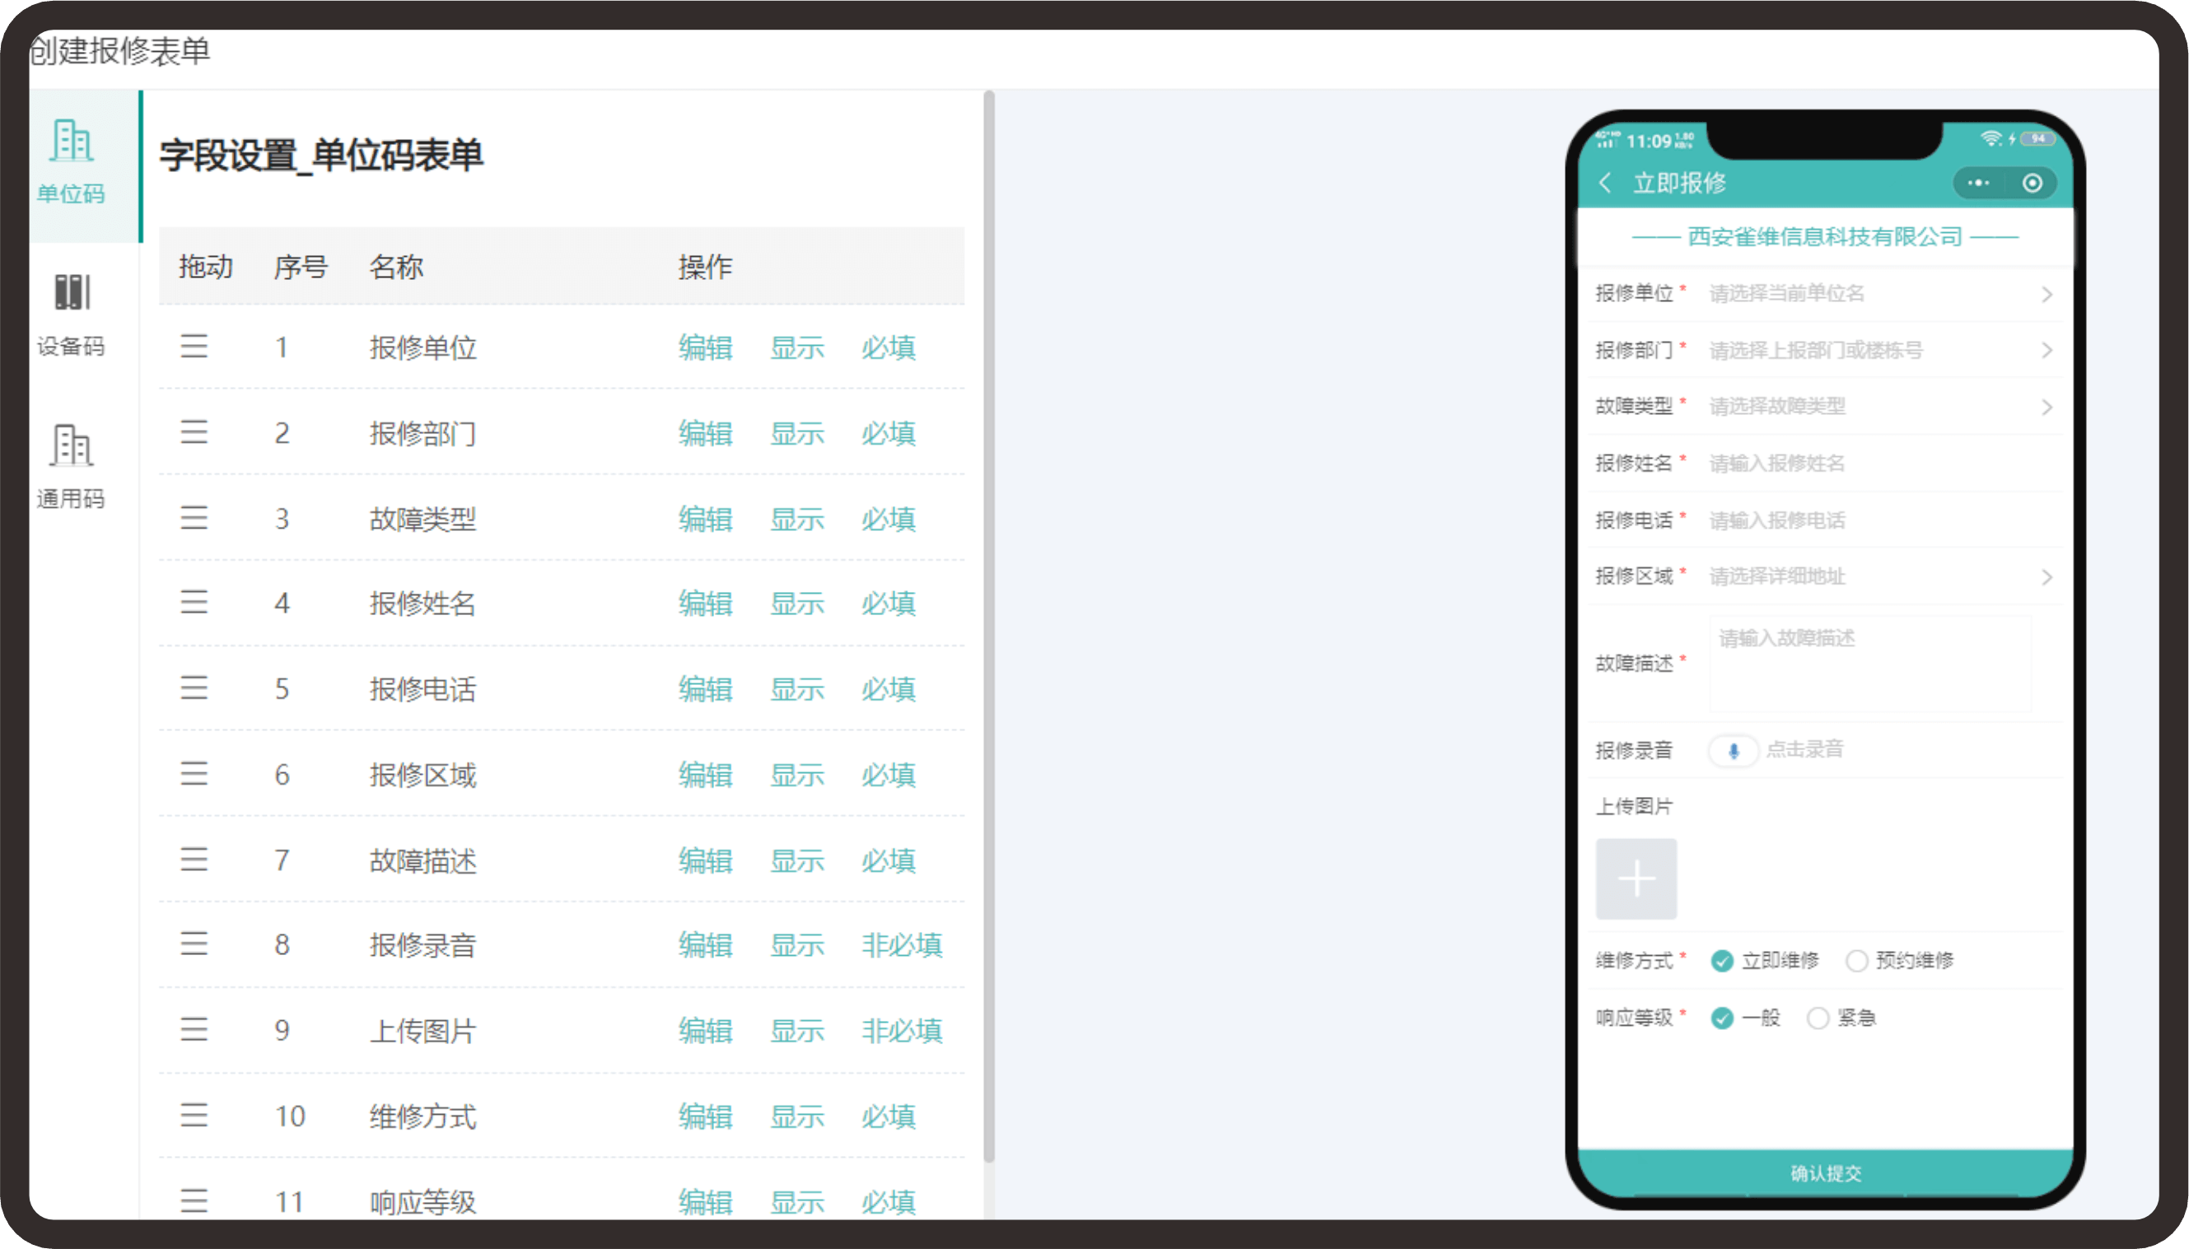Open 请选择故障类型 picker field
2189x1249 pixels.
click(x=1777, y=406)
